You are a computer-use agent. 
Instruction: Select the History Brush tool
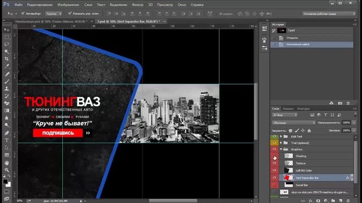coord(7,96)
